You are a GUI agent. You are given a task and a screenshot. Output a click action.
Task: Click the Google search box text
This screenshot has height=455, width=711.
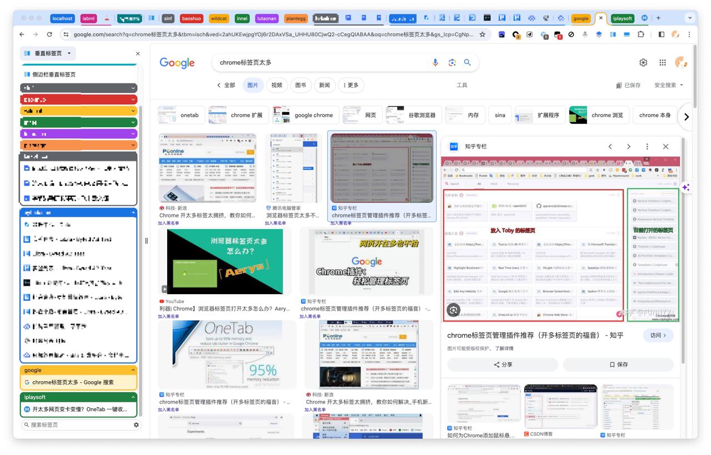pyautogui.click(x=246, y=63)
